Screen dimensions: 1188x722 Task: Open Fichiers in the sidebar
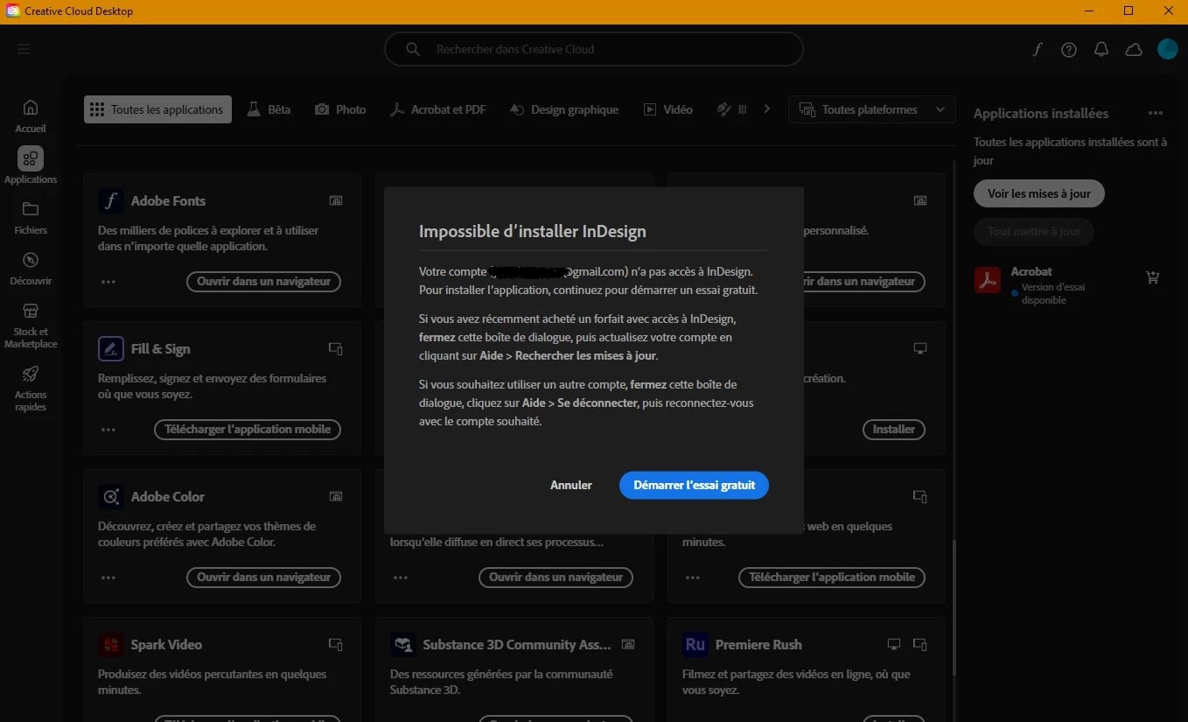coord(31,217)
